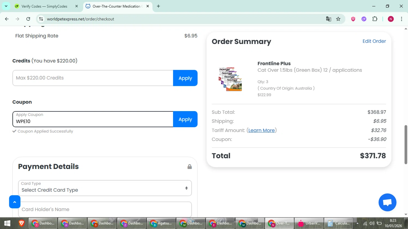Click the Card Holder's Name field
The width and height of the screenshot is (408, 229).
(105, 209)
